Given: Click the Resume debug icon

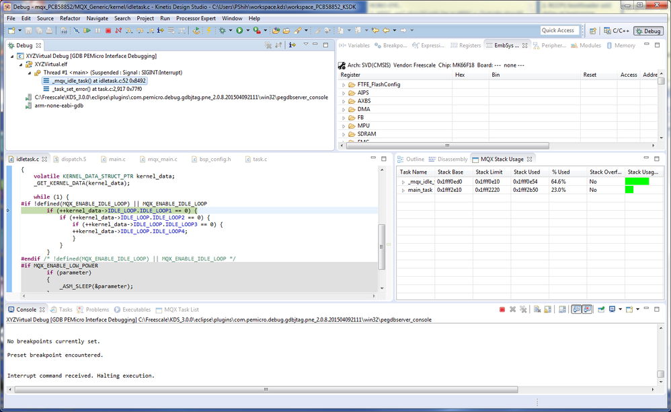Looking at the screenshot, I should [x=87, y=30].
